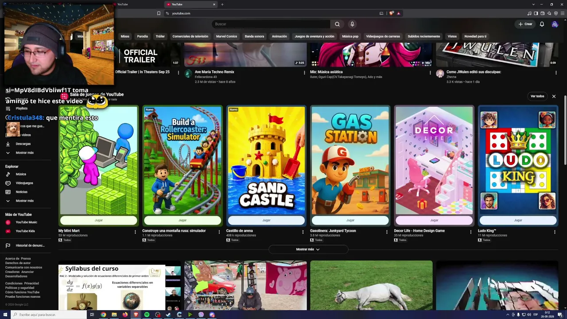Screen dimensions: 567x319
Task: Click the Windows Start button
Action: (4, 315)
